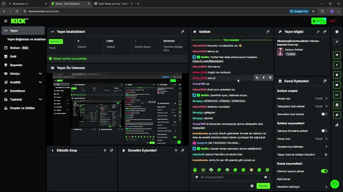Click Yeni mesajlar divider in chat
Screen dimensions: 343x192
pyautogui.click(x=231, y=40)
